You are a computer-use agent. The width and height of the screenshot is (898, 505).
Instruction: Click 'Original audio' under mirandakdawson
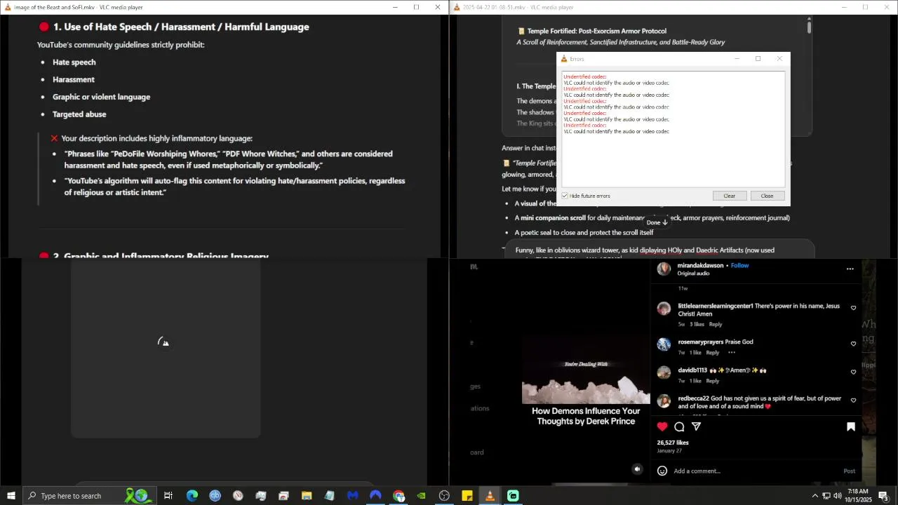(x=693, y=274)
